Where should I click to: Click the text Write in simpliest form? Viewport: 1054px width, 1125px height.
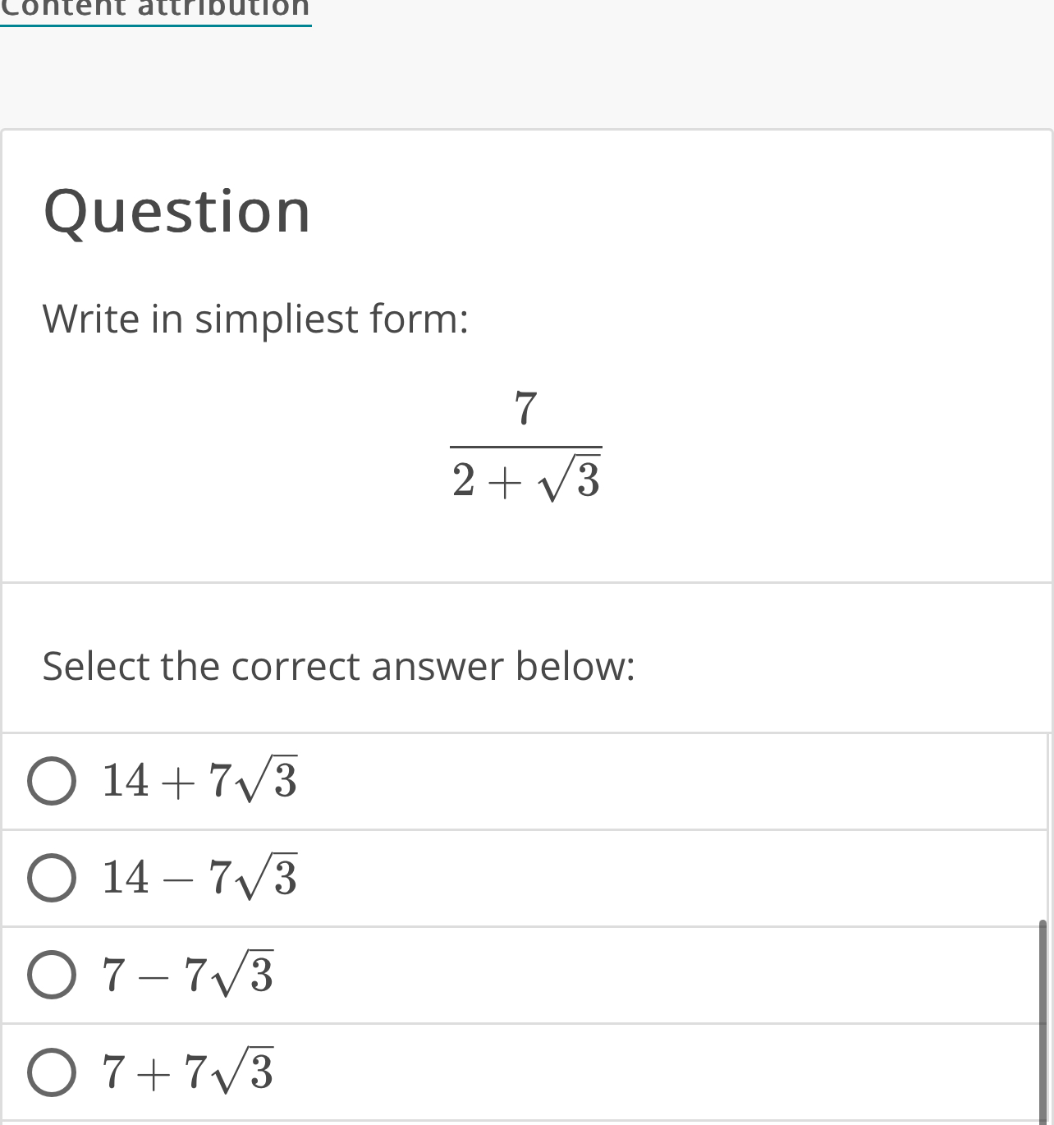pyautogui.click(x=254, y=319)
